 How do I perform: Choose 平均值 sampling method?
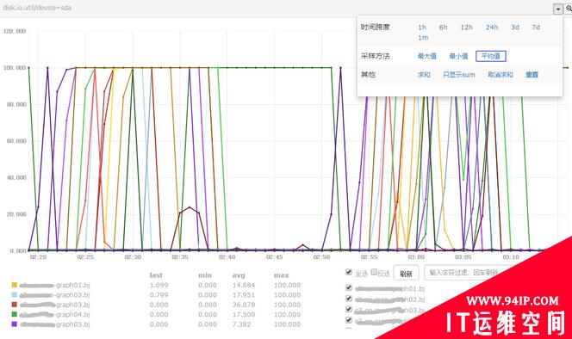click(x=491, y=56)
